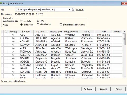Select the Gama Tra name cell
Image resolution: width=127 pixels, height=95 pixels.
pos(41,68)
